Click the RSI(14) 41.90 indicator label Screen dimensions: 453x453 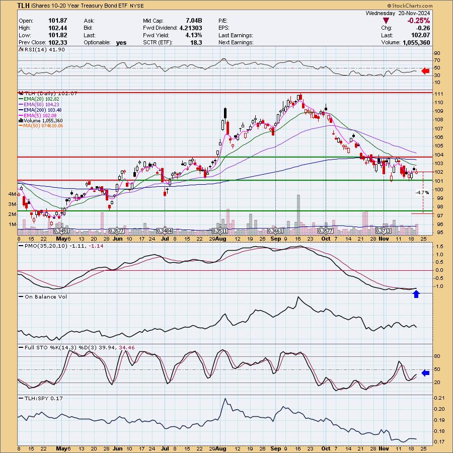point(44,49)
